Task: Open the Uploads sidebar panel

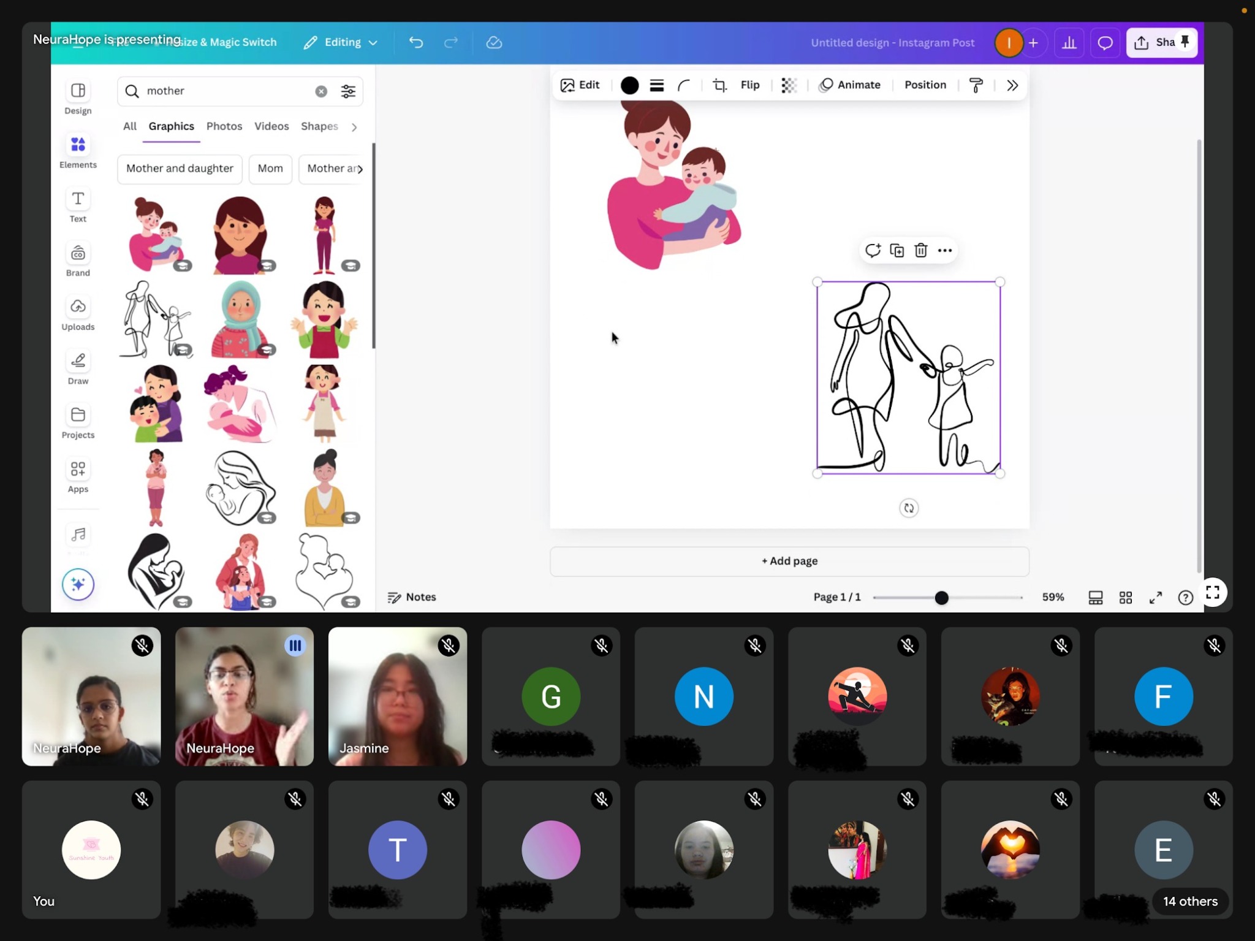Action: [78, 313]
